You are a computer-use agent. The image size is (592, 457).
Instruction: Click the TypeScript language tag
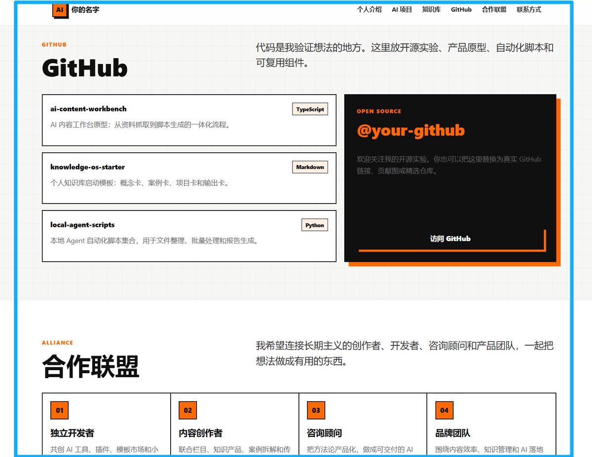pyautogui.click(x=310, y=109)
